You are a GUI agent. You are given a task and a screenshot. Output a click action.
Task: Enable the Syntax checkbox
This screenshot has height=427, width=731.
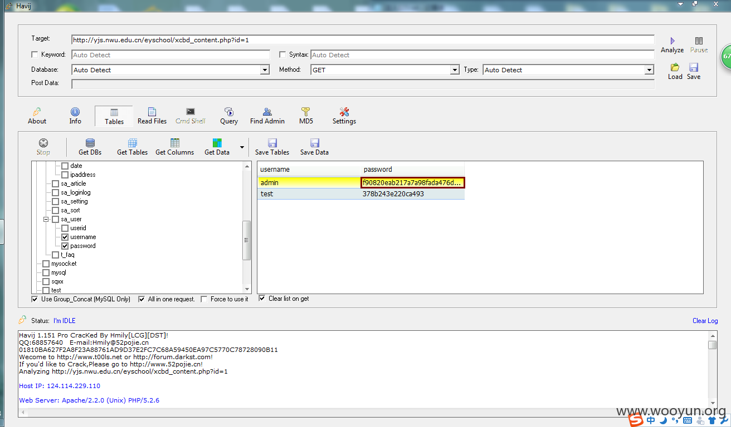(282, 54)
